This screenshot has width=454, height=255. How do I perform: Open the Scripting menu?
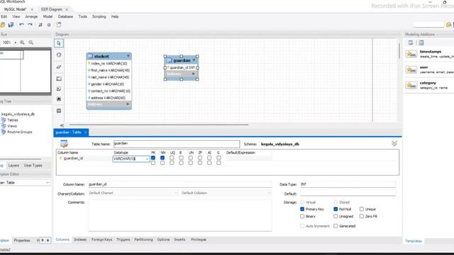(99, 16)
